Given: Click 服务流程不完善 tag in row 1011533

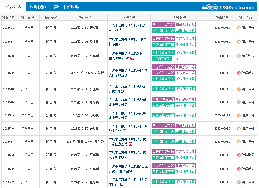Looking at the screenshot, I should 163,142.
